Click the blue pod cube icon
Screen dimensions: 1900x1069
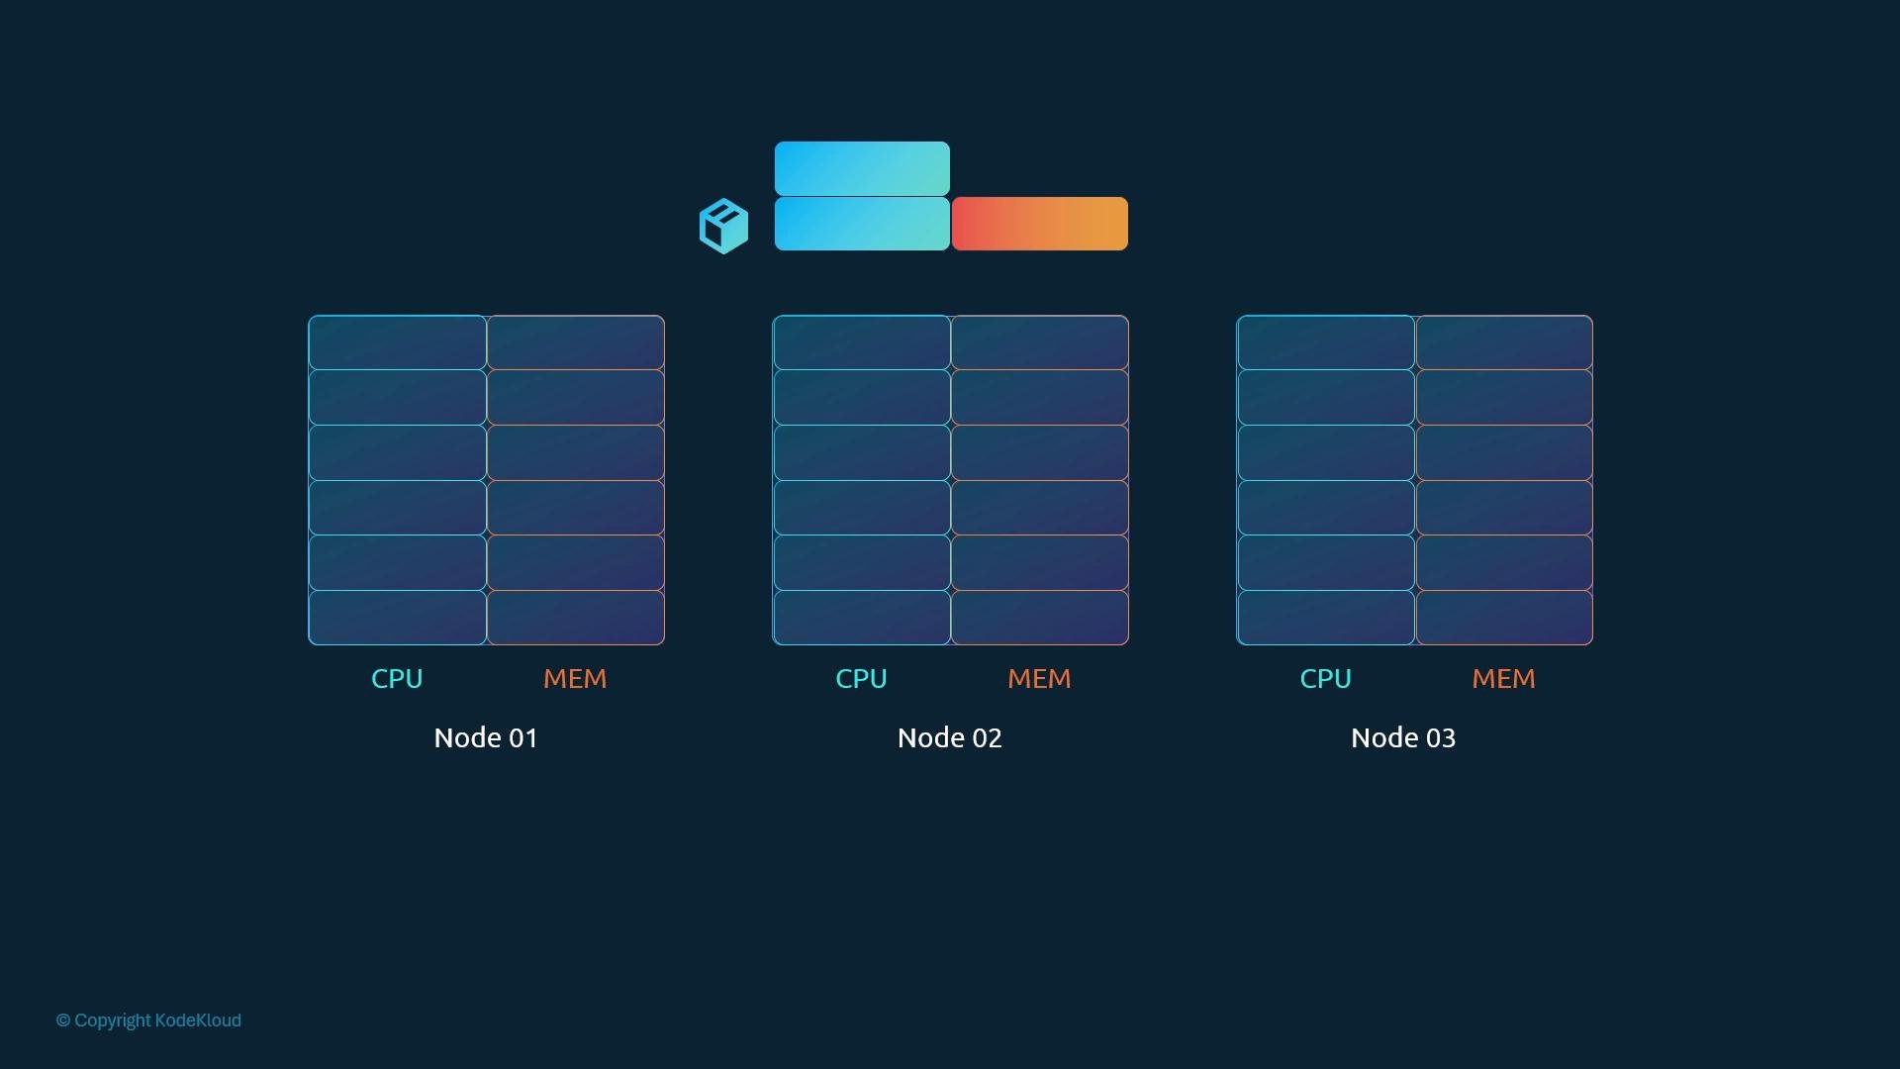(723, 226)
